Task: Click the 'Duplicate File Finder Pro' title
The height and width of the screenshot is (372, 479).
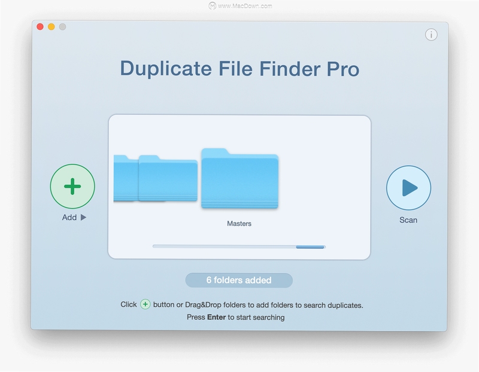Action: (x=240, y=69)
